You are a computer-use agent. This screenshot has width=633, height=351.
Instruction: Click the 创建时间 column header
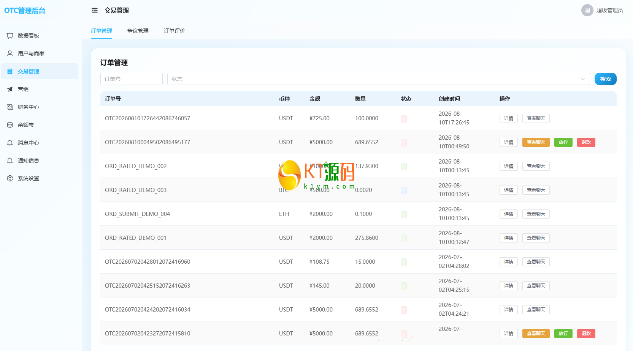pyautogui.click(x=449, y=99)
